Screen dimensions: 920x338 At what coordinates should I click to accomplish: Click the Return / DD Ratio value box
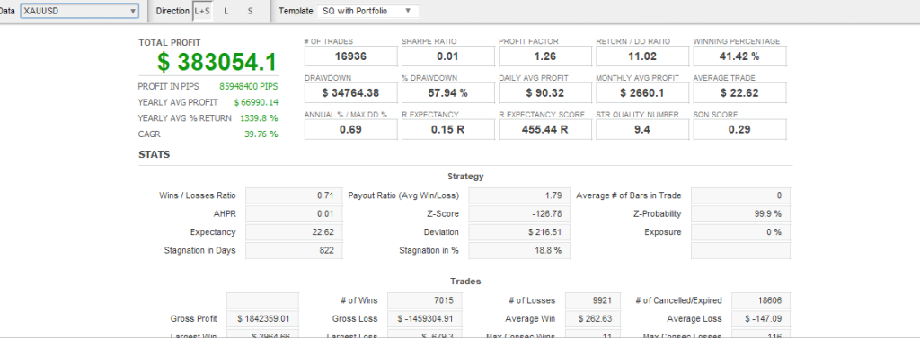[642, 56]
